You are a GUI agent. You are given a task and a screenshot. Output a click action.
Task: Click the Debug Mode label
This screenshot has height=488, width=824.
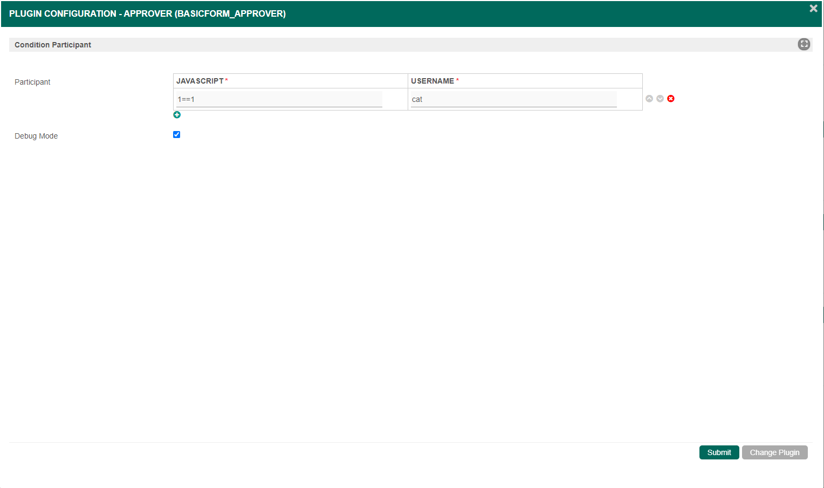pos(36,136)
